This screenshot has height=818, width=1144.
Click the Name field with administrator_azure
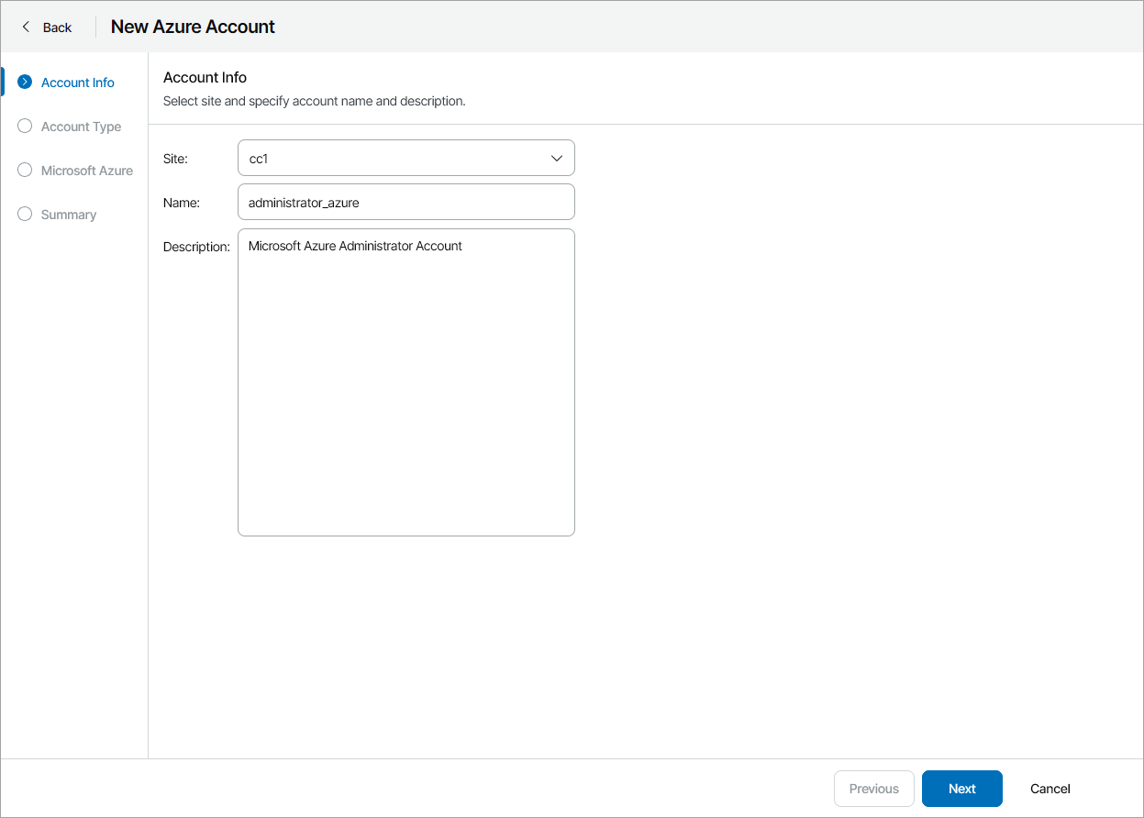tap(405, 203)
